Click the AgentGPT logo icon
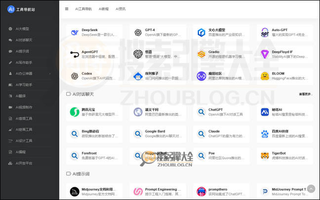Image resolution: width=320 pixels, height=200 pixels. (75, 54)
